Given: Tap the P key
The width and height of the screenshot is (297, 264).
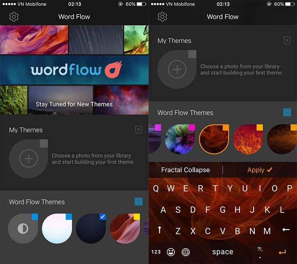Looking at the screenshot, I should click(x=290, y=188).
